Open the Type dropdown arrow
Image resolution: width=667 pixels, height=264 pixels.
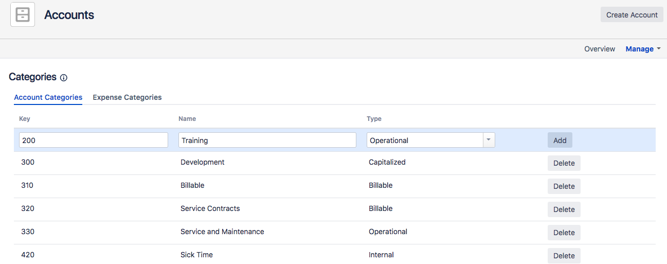(489, 140)
